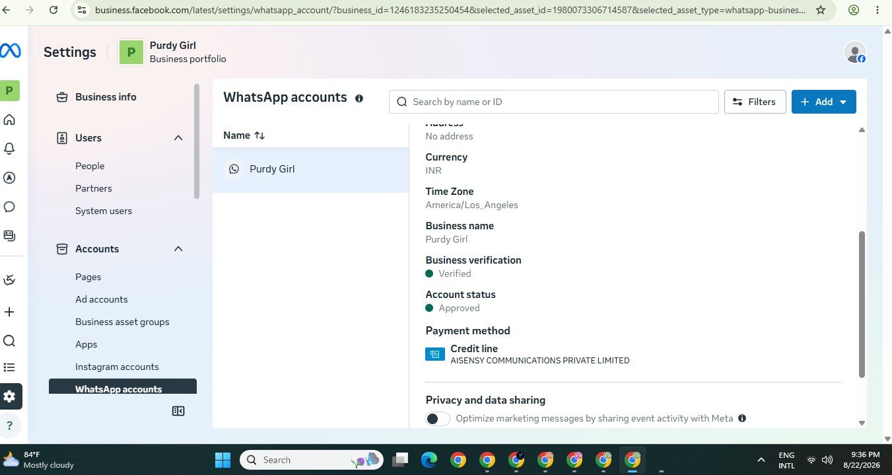Open Help via the question mark icon
Image resolution: width=892 pixels, height=475 pixels.
point(9,426)
